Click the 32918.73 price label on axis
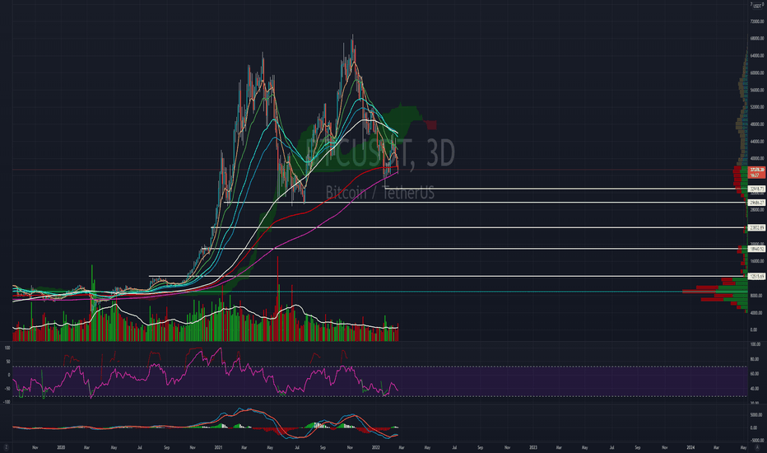767x453 pixels. 757,189
